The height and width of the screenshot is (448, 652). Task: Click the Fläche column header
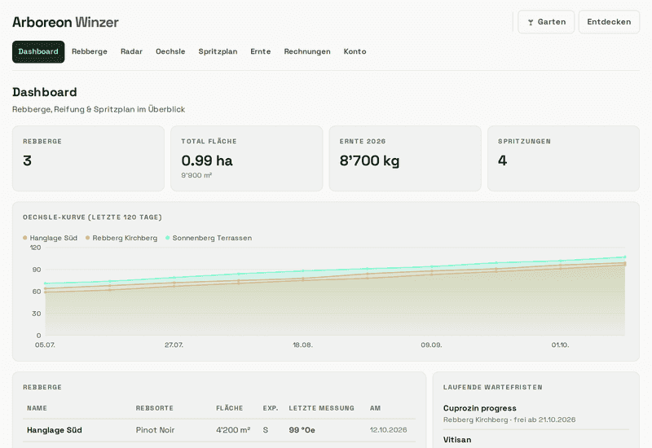(x=230, y=408)
